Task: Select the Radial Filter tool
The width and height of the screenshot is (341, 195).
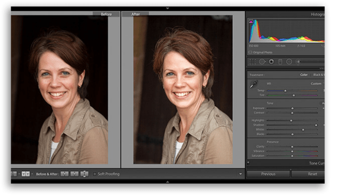Action: click(289, 62)
